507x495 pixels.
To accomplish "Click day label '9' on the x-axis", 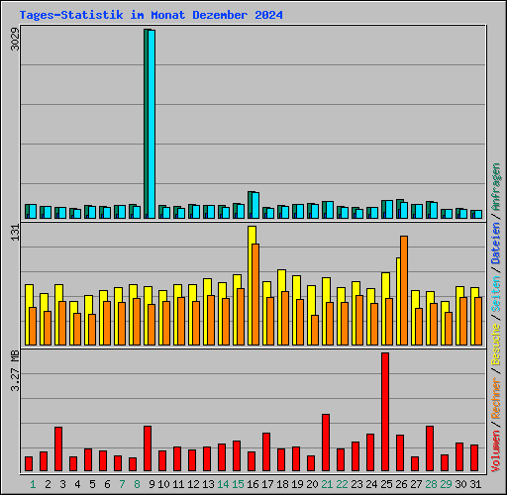I will pyautogui.click(x=152, y=484).
